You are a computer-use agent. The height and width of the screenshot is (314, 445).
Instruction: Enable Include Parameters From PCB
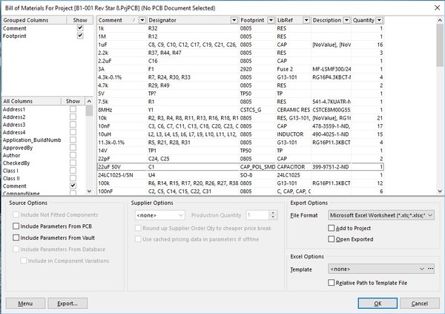[x=16, y=226]
